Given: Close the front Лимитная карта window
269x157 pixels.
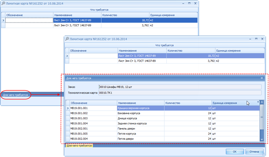Looking at the screenshot, I should 262,39.
